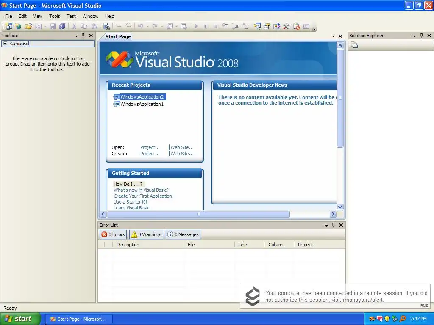Click Start Page vertical scrollbar down arrow
Image resolution: width=434 pixels, height=325 pixels.
point(340,207)
